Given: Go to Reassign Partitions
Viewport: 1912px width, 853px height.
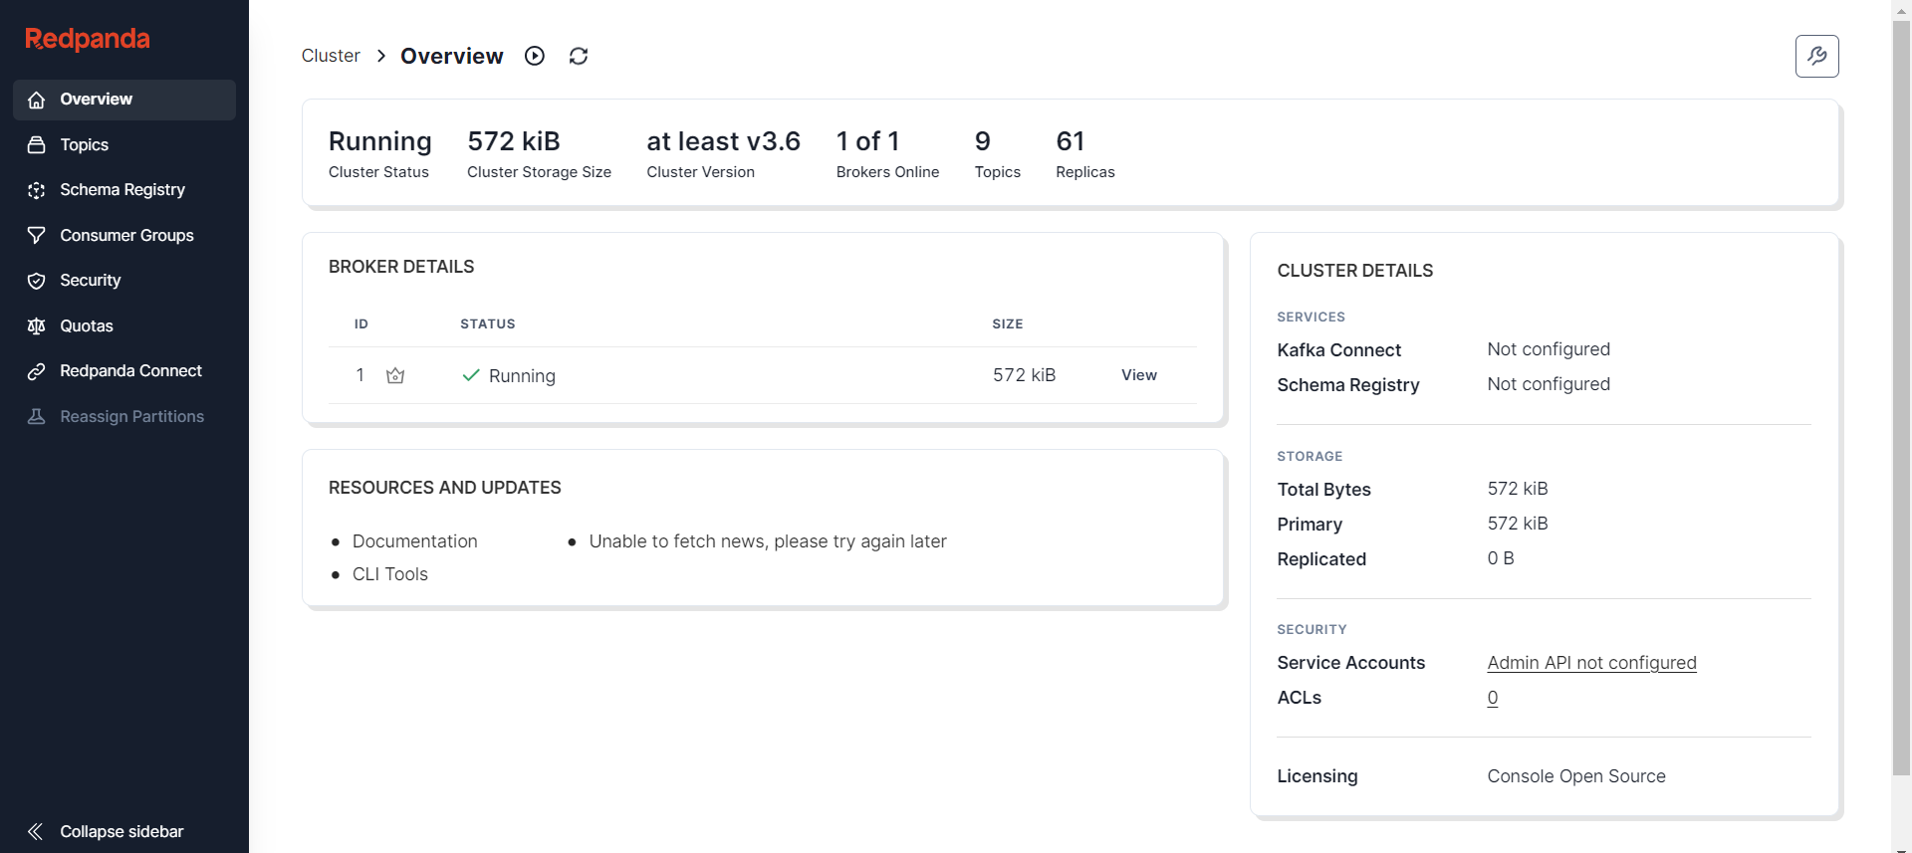Looking at the screenshot, I should tap(131, 416).
